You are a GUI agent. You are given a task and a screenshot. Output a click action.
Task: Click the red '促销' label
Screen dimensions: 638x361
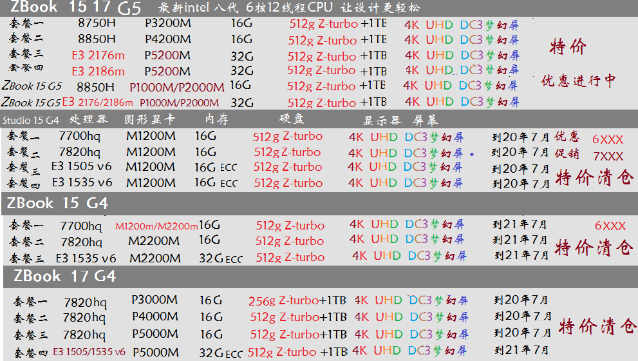567,153
